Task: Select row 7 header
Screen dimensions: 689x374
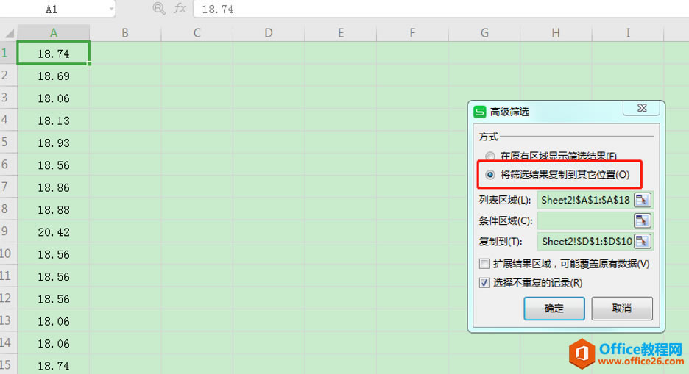Action: [x=8, y=187]
